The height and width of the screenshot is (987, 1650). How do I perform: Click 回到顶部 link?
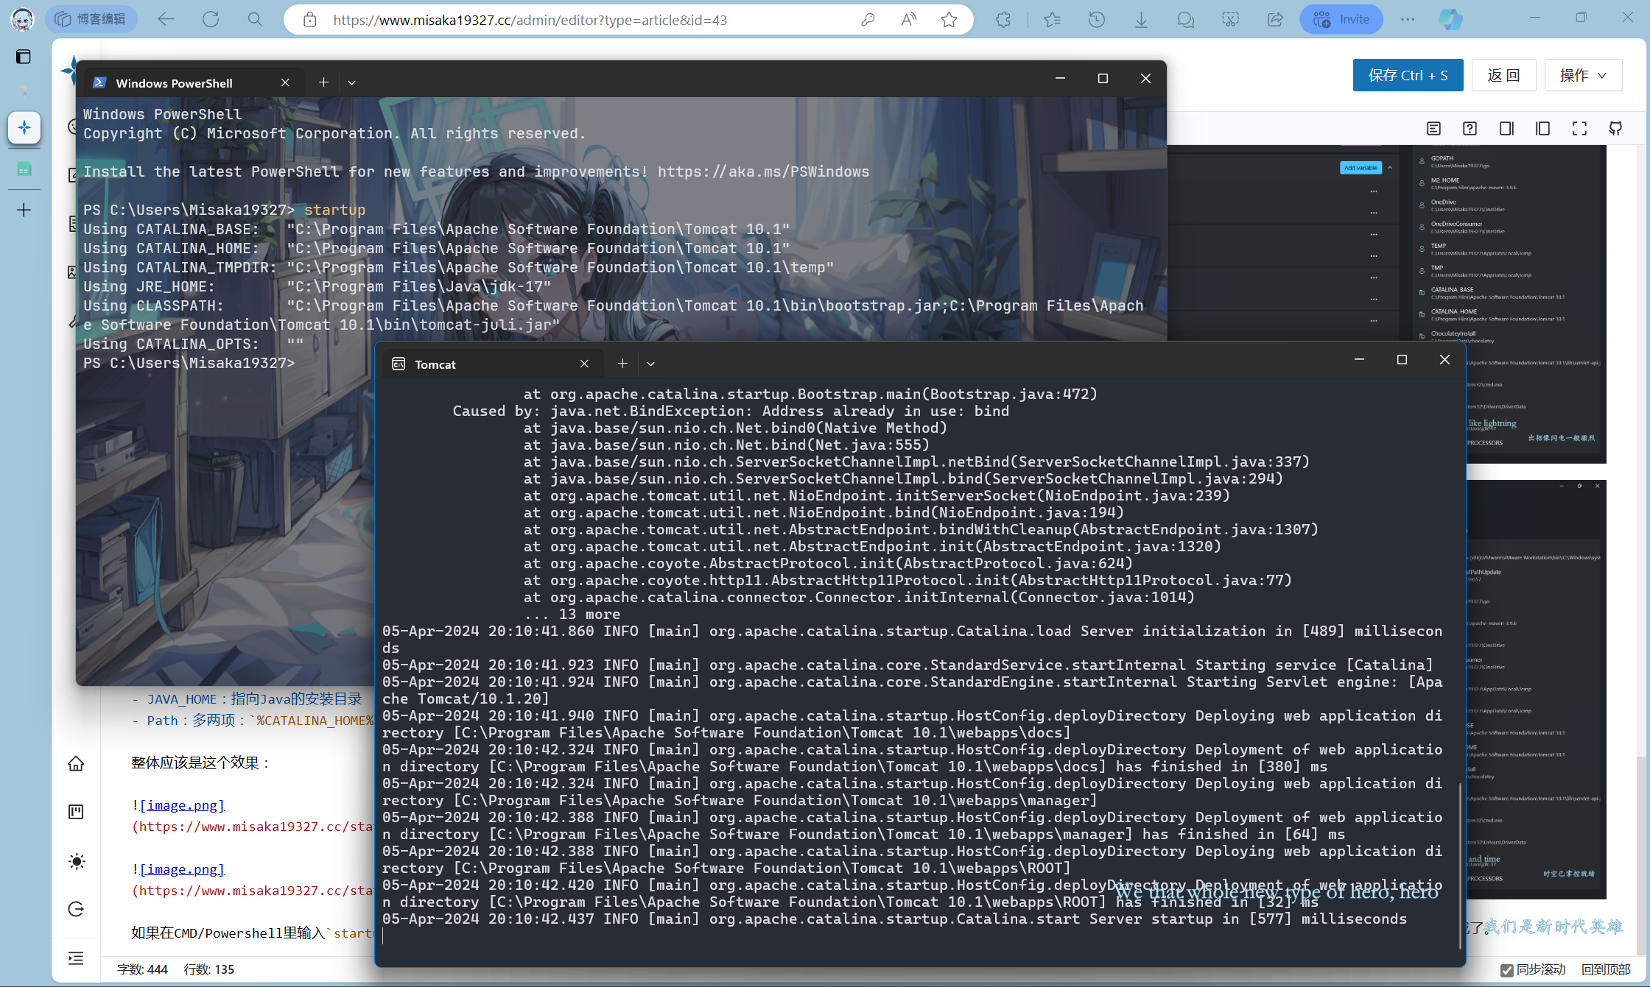[1606, 970]
